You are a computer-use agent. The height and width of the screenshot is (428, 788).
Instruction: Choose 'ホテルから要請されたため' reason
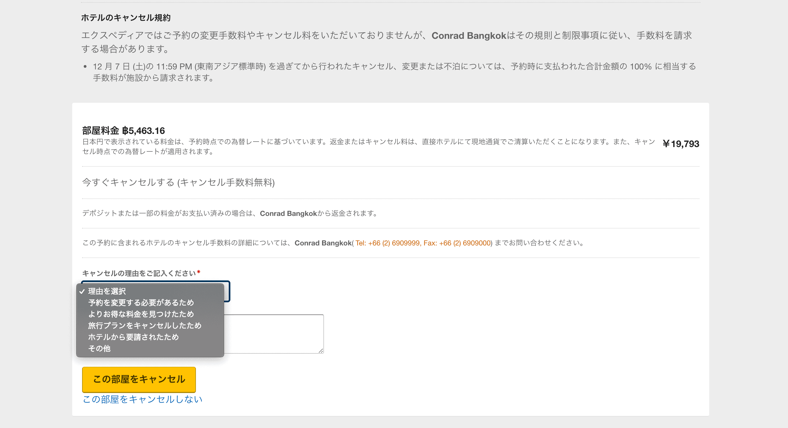pyautogui.click(x=133, y=337)
